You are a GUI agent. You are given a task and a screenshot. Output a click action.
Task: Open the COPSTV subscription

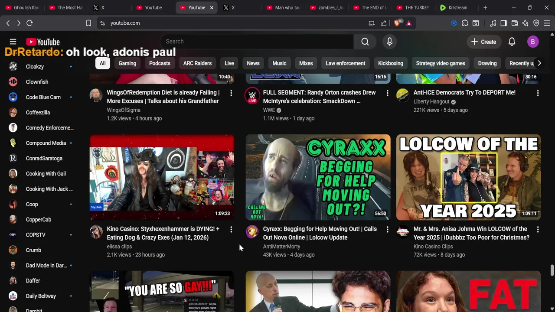pyautogui.click(x=40, y=235)
